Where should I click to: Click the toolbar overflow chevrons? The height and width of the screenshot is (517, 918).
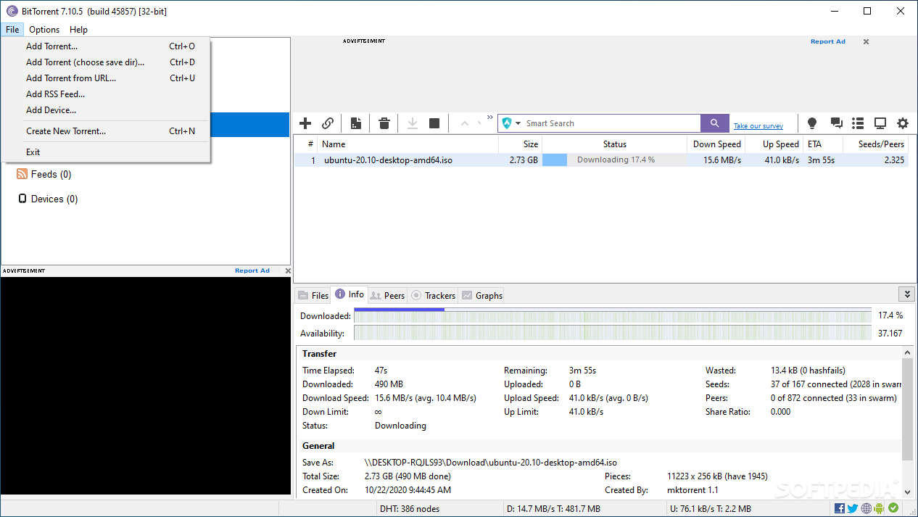coord(490,117)
